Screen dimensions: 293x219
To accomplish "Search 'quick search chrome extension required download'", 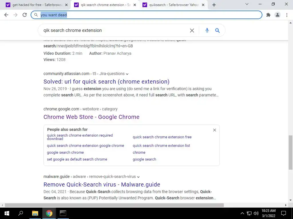I will pos(80,137).
